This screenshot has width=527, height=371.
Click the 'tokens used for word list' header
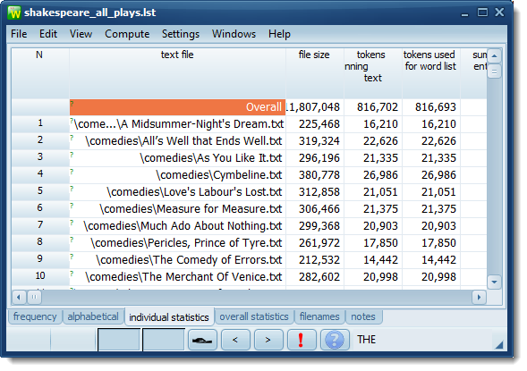(x=430, y=73)
